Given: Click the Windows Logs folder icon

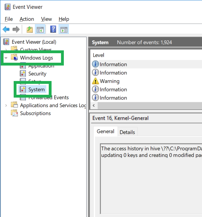Looking at the screenshot, I should tap(14, 57).
